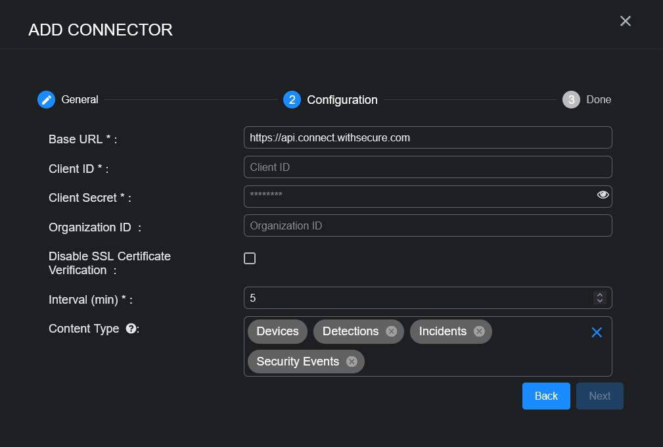The image size is (663, 447).
Task: Clear all selected content types
Action: pyautogui.click(x=597, y=333)
